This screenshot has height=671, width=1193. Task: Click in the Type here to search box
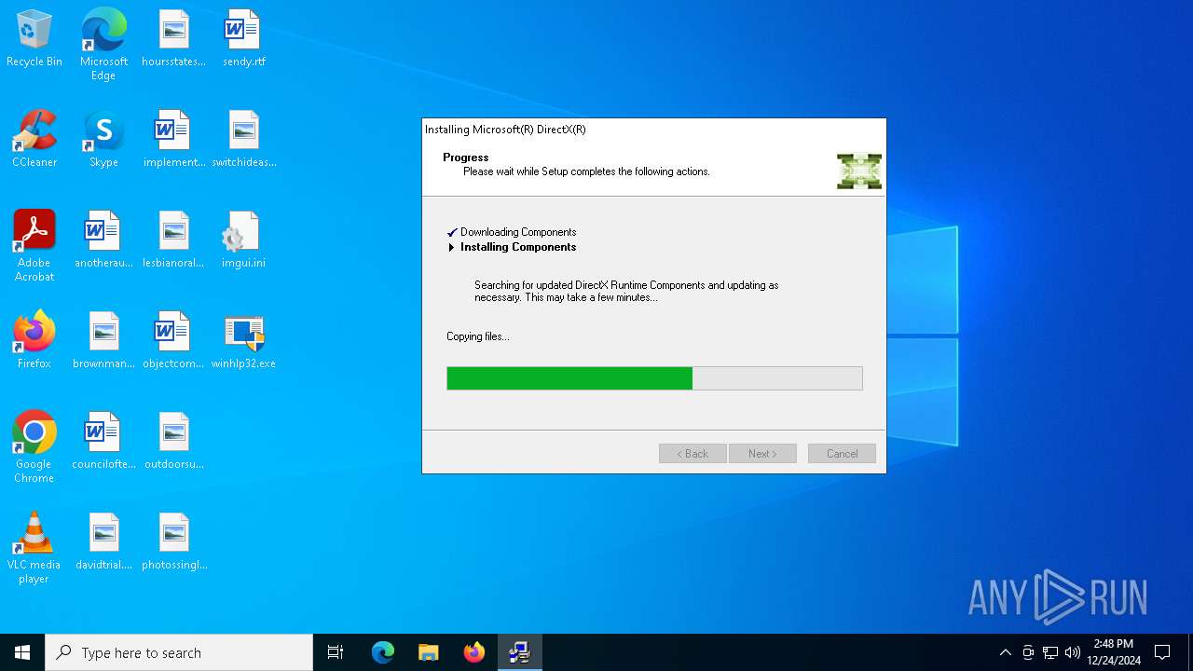[179, 652]
